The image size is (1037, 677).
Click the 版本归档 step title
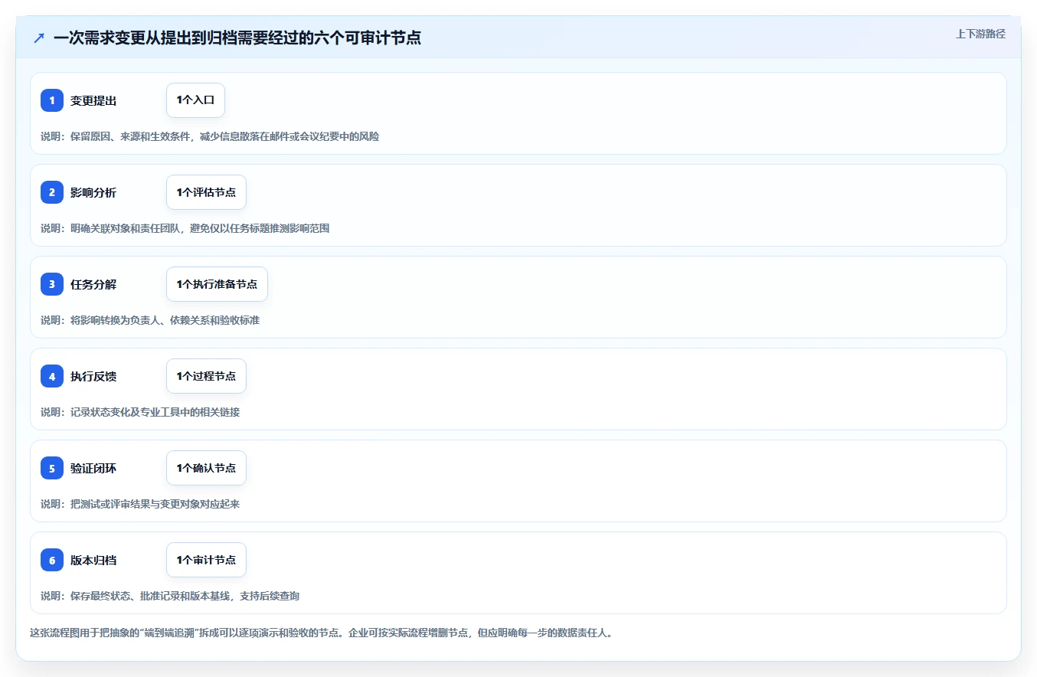coord(93,560)
